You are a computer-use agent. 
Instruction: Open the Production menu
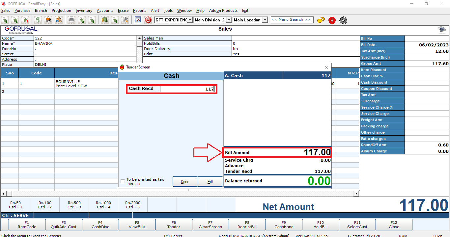pos(61,11)
